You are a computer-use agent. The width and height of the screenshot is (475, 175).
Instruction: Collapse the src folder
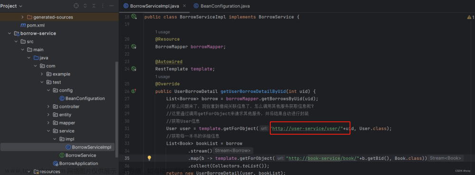(16, 41)
